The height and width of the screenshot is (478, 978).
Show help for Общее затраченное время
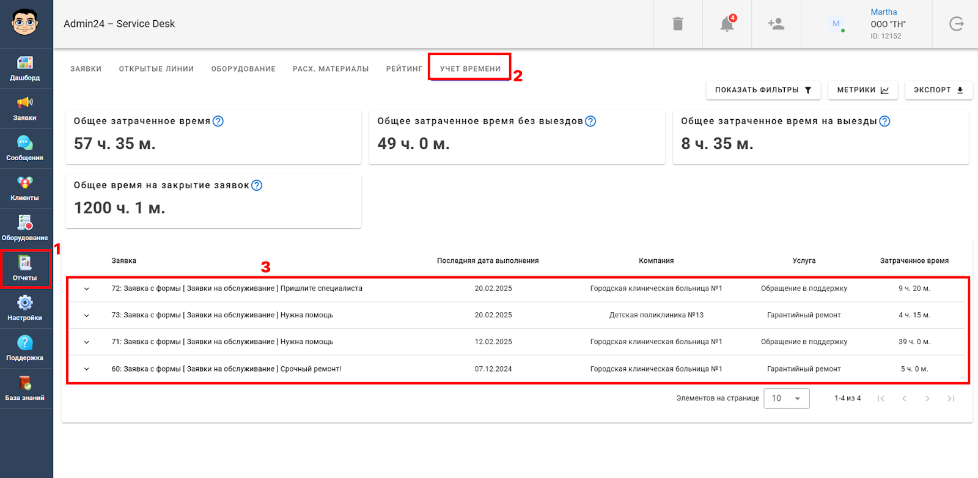(218, 121)
